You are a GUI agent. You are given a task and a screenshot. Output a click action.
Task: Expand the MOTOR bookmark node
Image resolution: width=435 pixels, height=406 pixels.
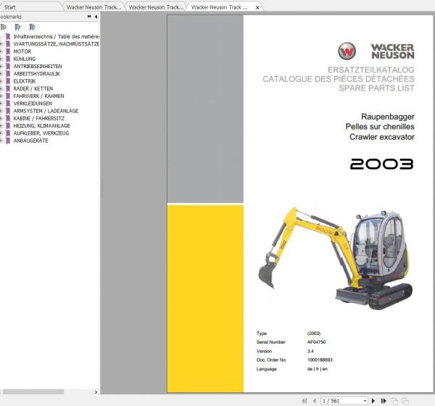coord(1,51)
